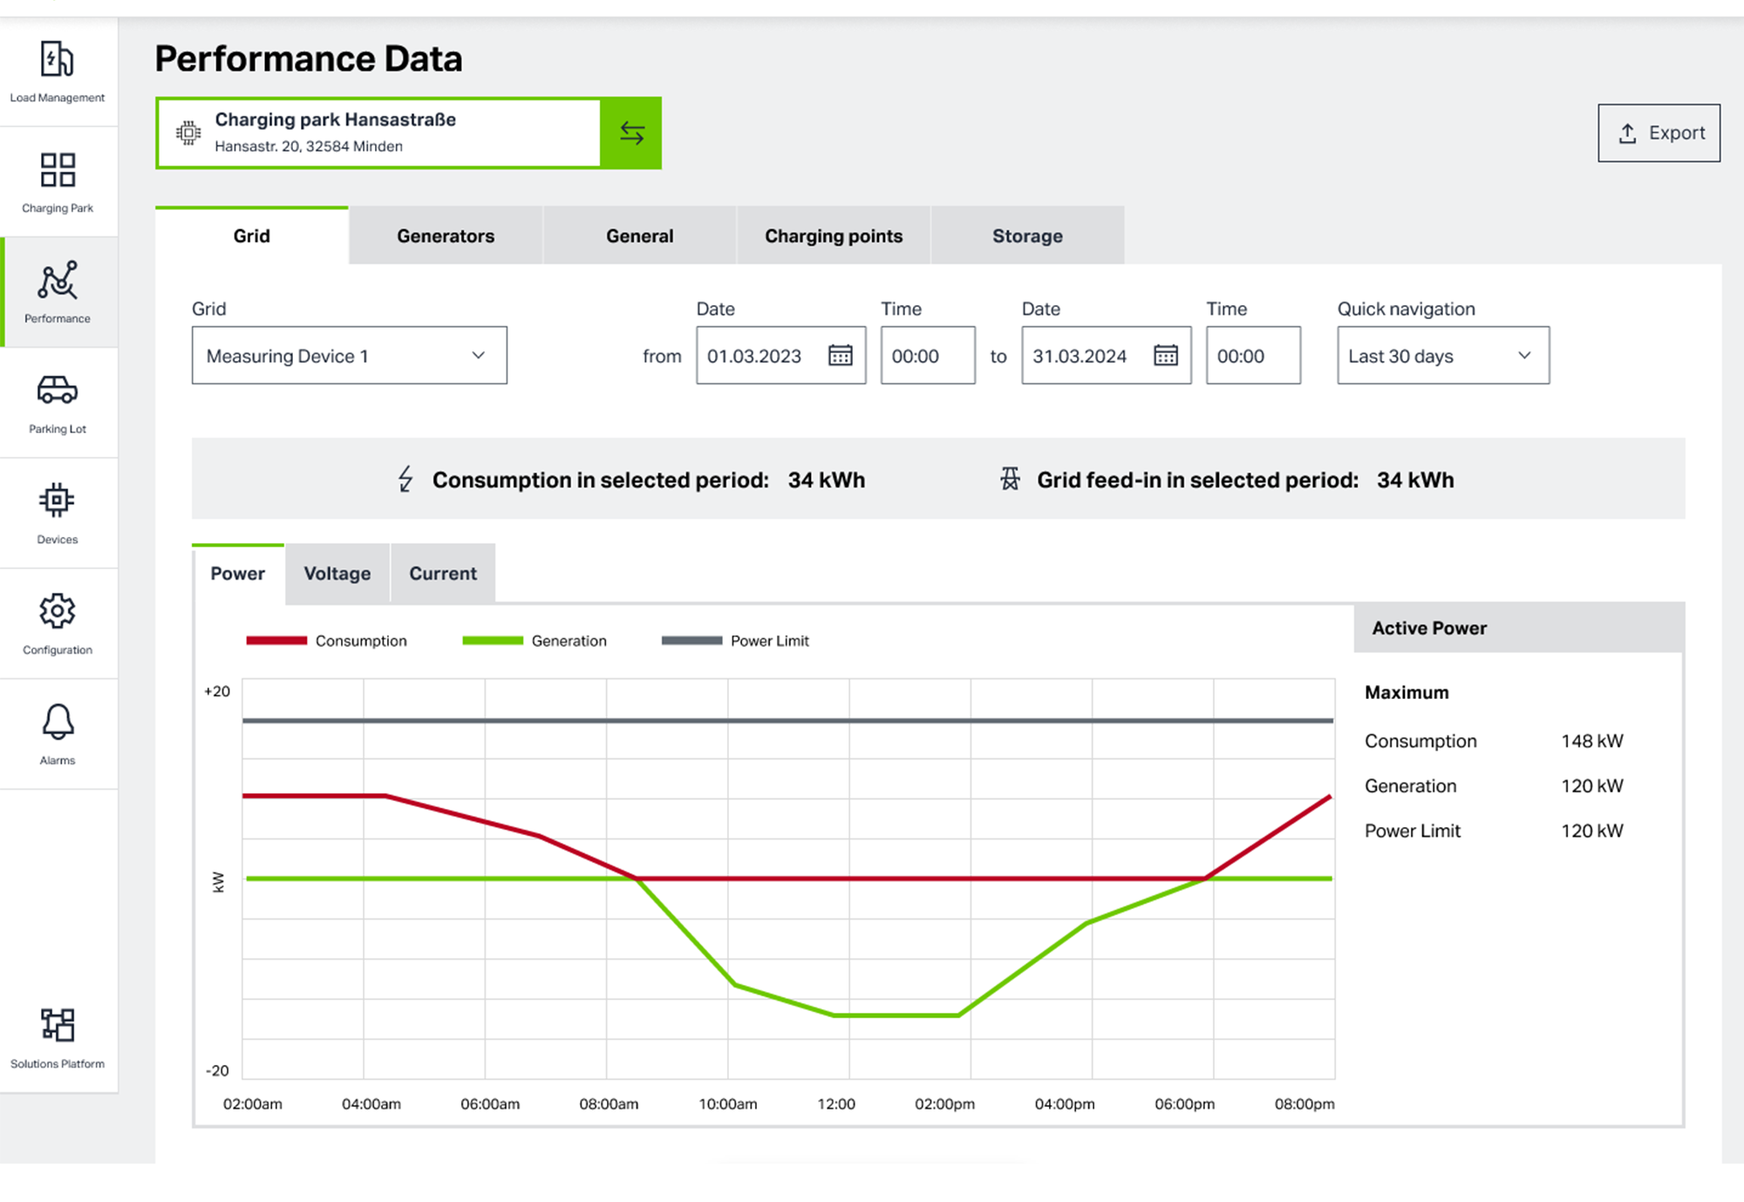Switch the chart to Current
Image resolution: width=1744 pixels, height=1202 pixels.
443,574
